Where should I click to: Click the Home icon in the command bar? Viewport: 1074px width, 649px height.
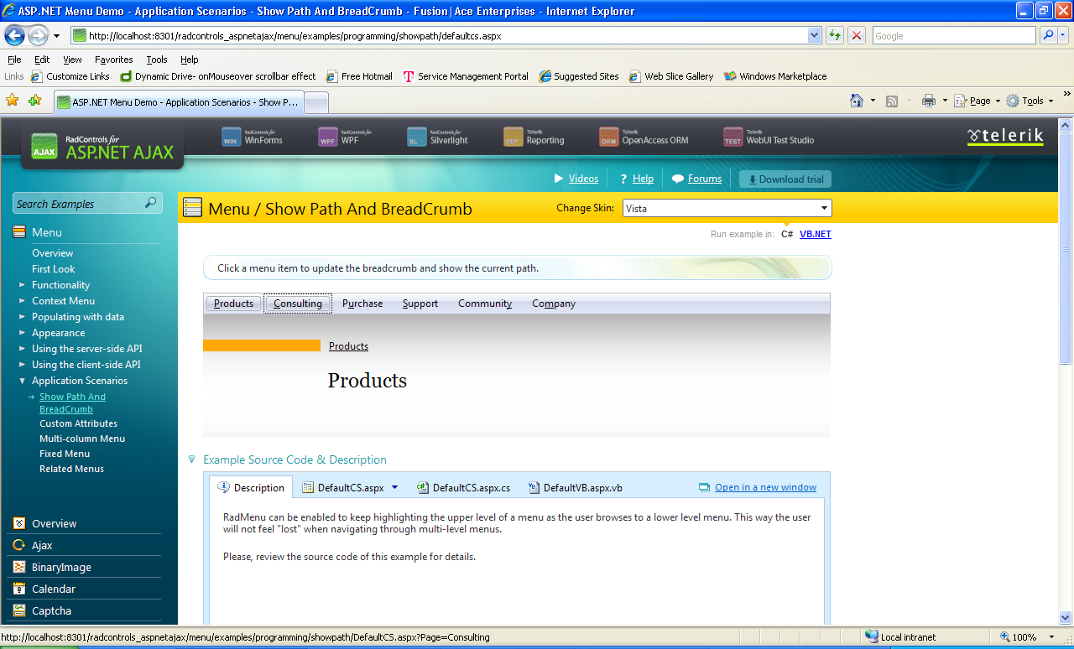(x=857, y=101)
